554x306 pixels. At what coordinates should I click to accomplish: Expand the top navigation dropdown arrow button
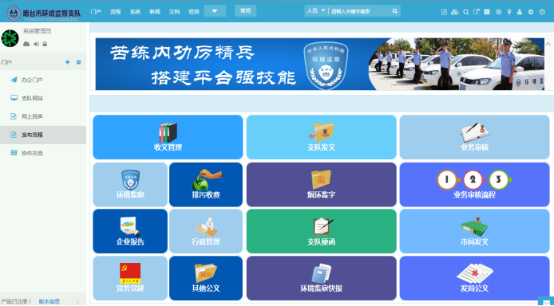tap(215, 11)
